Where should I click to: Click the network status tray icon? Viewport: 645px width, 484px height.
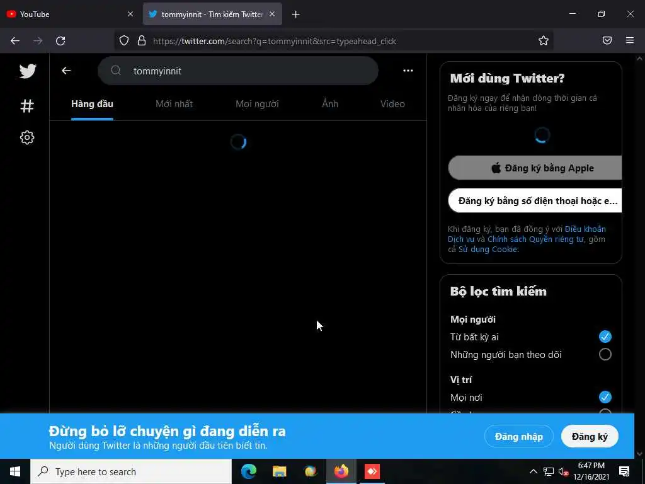549,471
